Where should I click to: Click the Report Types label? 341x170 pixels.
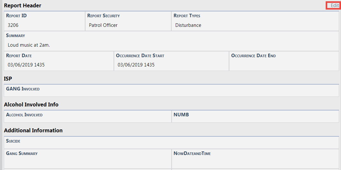pyautogui.click(x=187, y=16)
